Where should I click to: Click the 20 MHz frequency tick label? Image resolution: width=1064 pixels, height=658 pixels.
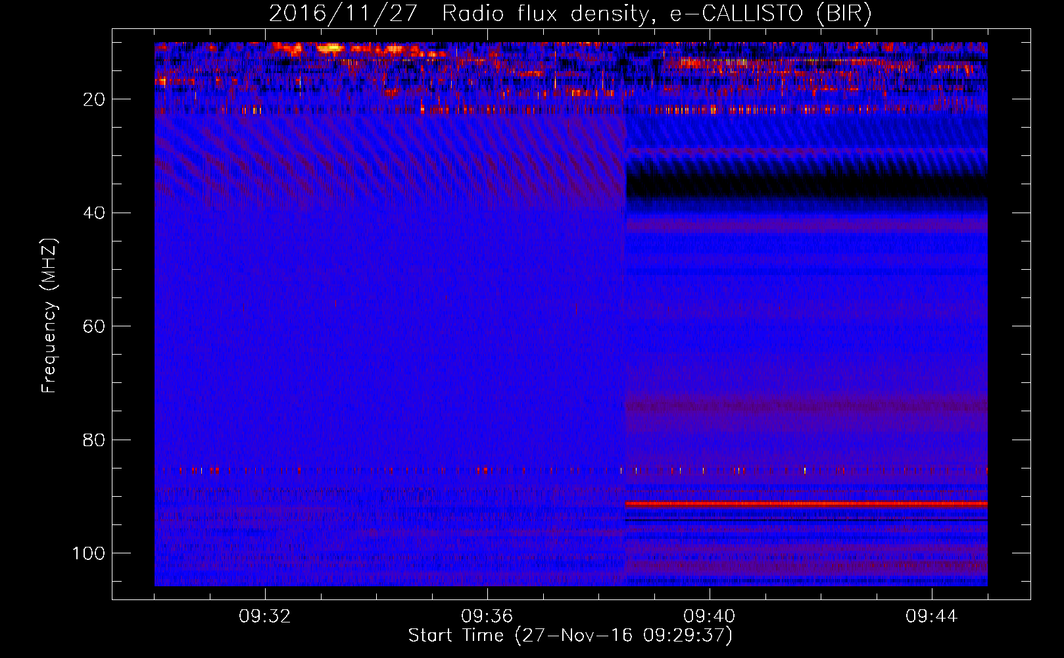click(x=95, y=99)
